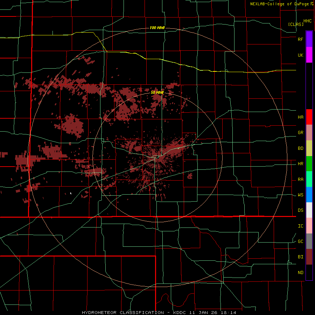315x315 pixels.
Task: Click the KDDC radar site center point
Action: [x=157, y=157]
